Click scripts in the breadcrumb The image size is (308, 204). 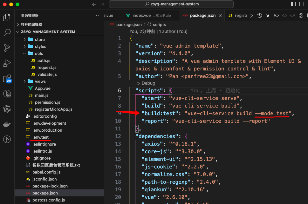point(159,24)
